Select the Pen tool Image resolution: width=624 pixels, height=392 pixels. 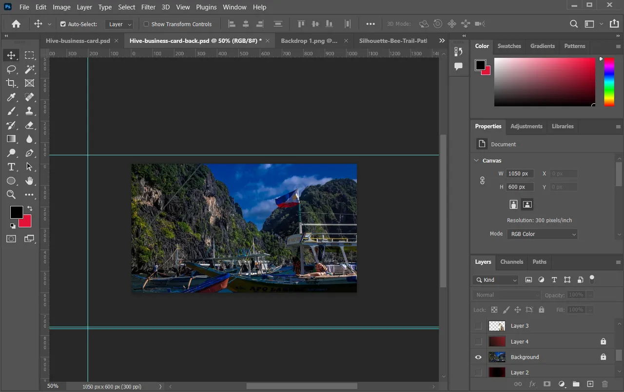[29, 153]
